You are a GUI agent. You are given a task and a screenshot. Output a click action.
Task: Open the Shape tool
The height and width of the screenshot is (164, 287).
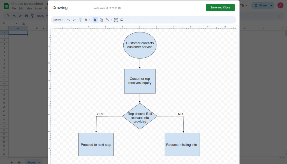pos(101,20)
